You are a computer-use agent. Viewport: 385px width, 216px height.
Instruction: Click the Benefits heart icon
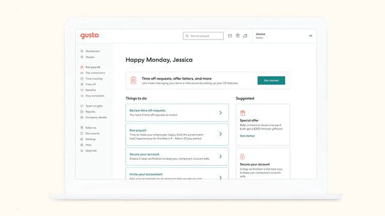pos(82,90)
